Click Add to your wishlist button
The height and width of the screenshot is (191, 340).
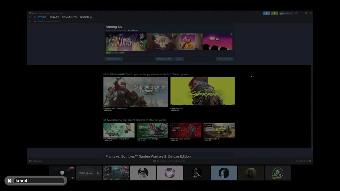(164, 59)
